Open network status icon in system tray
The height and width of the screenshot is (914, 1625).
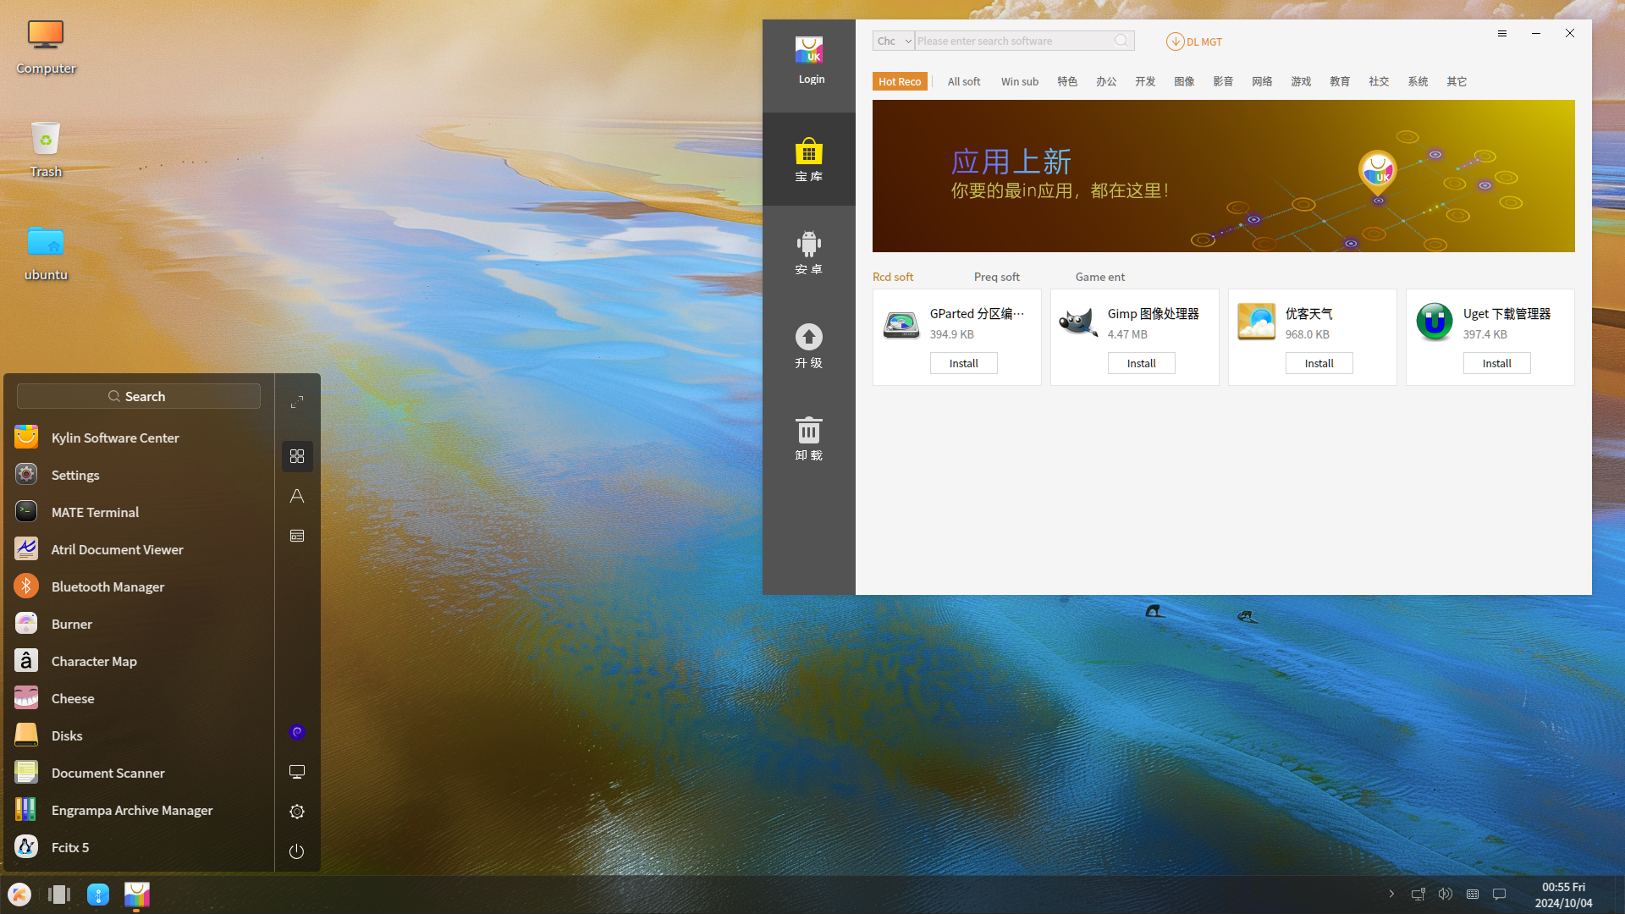point(1418,895)
